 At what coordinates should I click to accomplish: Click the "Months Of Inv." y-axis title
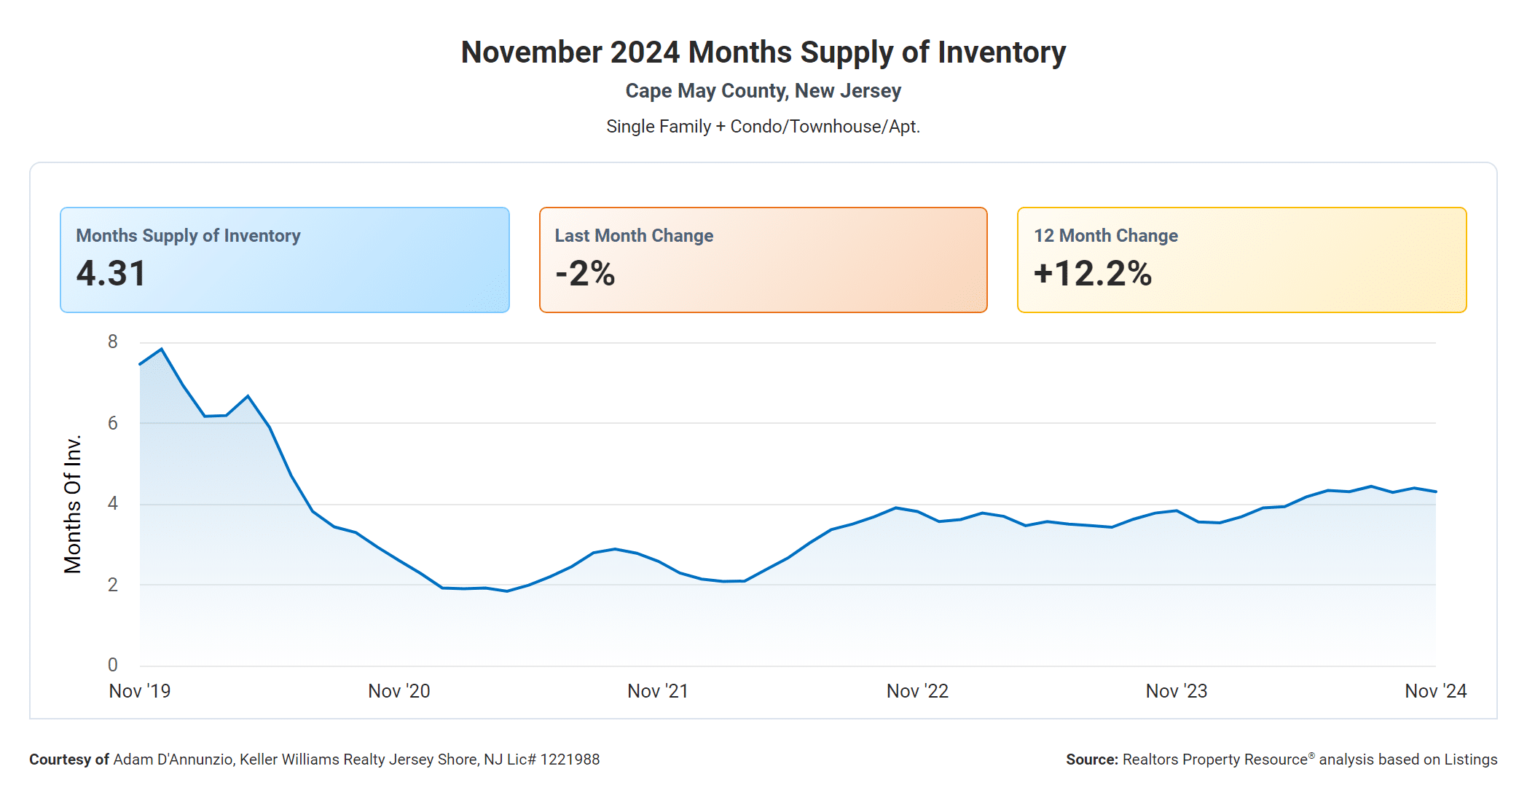[x=73, y=504]
